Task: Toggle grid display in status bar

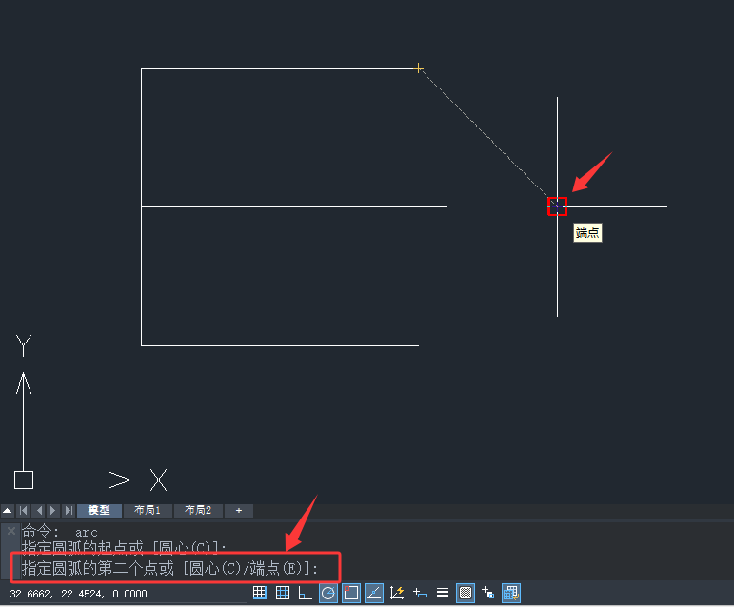Action: (283, 593)
